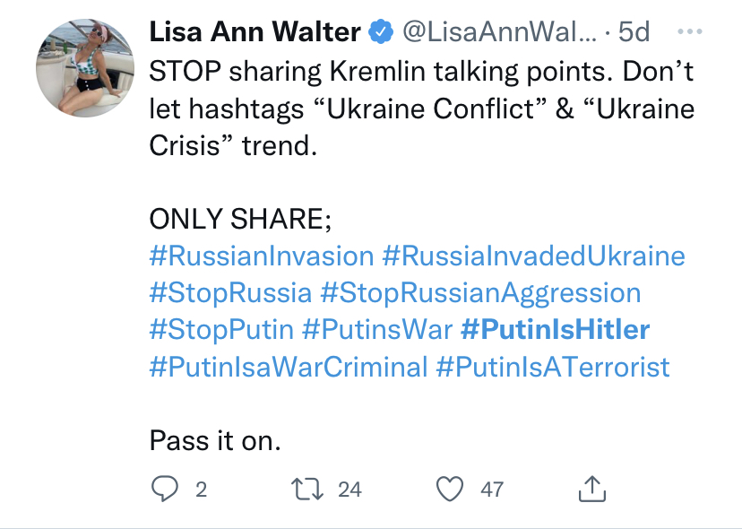Open the #PutinsWar hashtag
Image resolution: width=742 pixels, height=529 pixels.
(377, 330)
